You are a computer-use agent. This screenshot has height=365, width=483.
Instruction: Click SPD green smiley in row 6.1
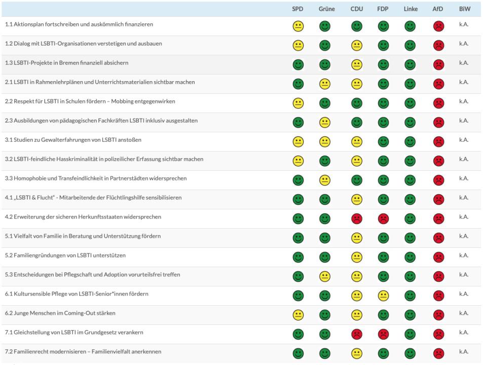pyautogui.click(x=298, y=296)
